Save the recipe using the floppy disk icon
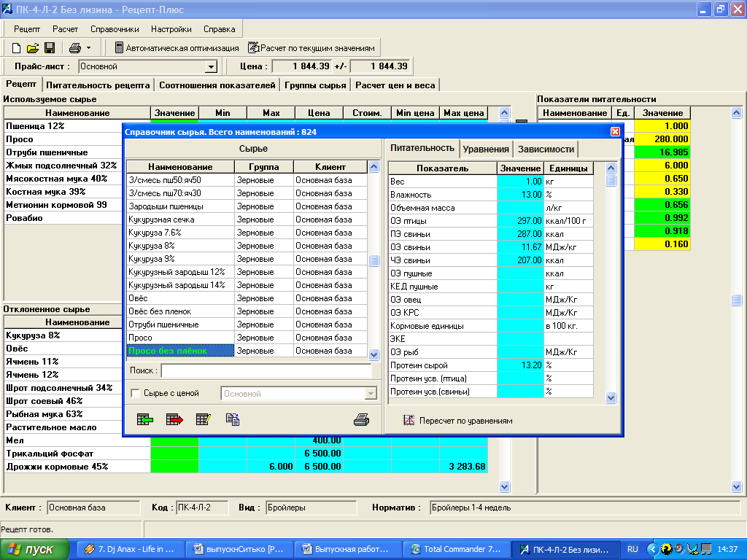This screenshot has height=560, width=747. [50, 48]
